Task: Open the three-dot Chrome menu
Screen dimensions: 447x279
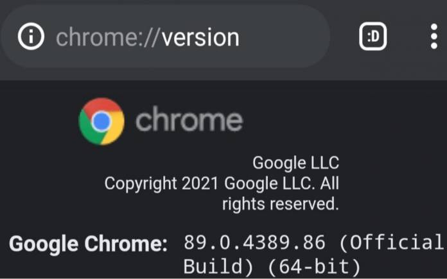Action: point(434,37)
